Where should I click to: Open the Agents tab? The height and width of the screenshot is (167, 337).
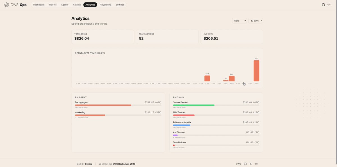(x=65, y=5)
